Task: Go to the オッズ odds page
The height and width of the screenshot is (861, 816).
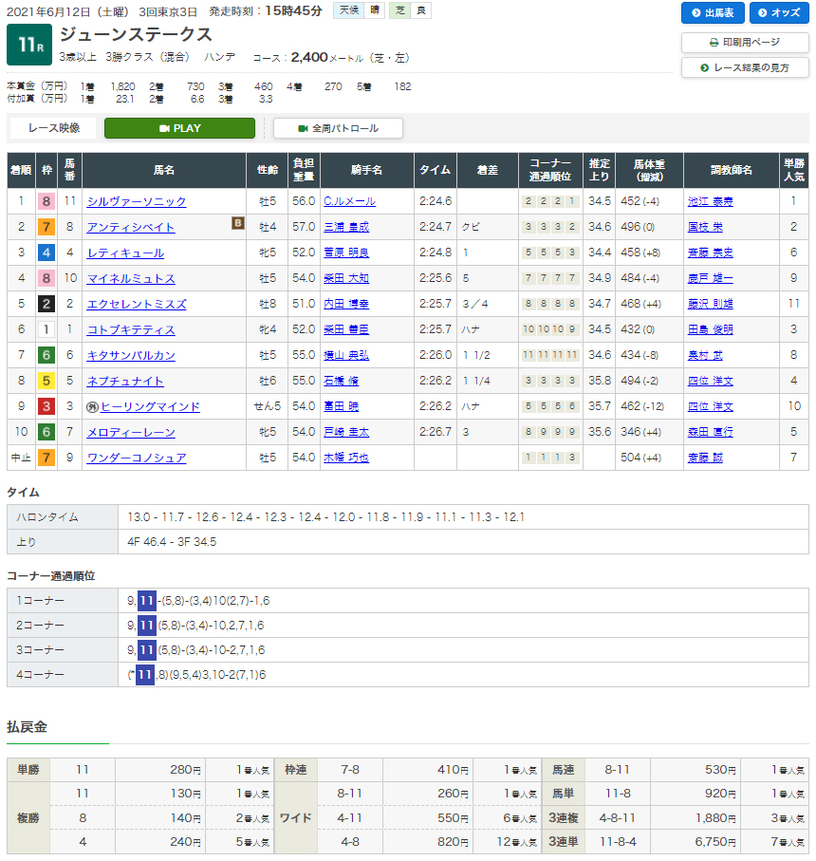Action: pos(778,12)
